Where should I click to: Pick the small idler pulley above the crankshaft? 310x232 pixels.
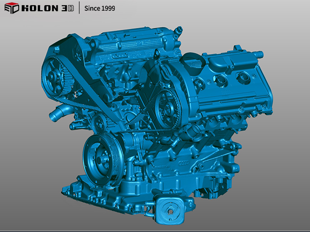pos(99,124)
